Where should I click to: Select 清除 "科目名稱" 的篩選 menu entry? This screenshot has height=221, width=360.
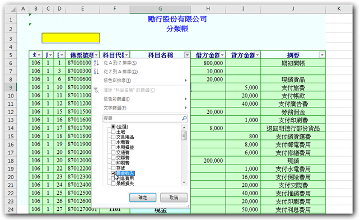[x=141, y=90]
